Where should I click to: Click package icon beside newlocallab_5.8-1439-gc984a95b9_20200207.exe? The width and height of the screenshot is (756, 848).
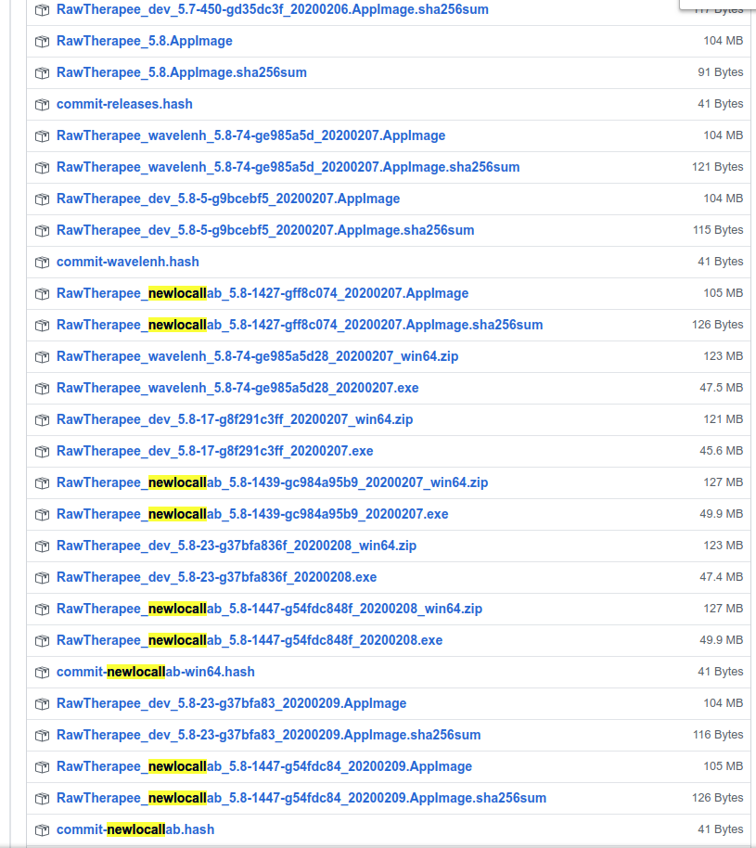tap(42, 515)
